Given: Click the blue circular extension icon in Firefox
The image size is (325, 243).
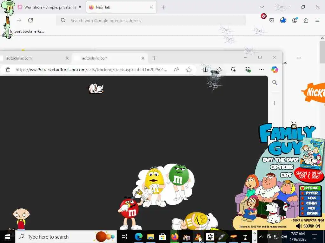Looking at the screenshot, I should [x=283, y=20].
